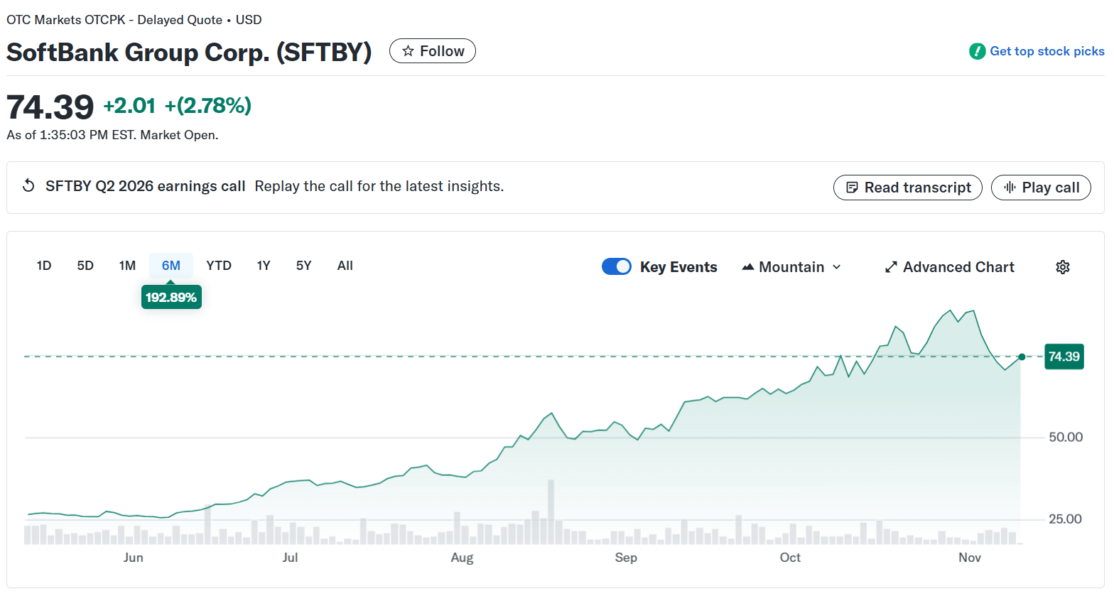Click the +(2.78%) percent change value

click(208, 106)
